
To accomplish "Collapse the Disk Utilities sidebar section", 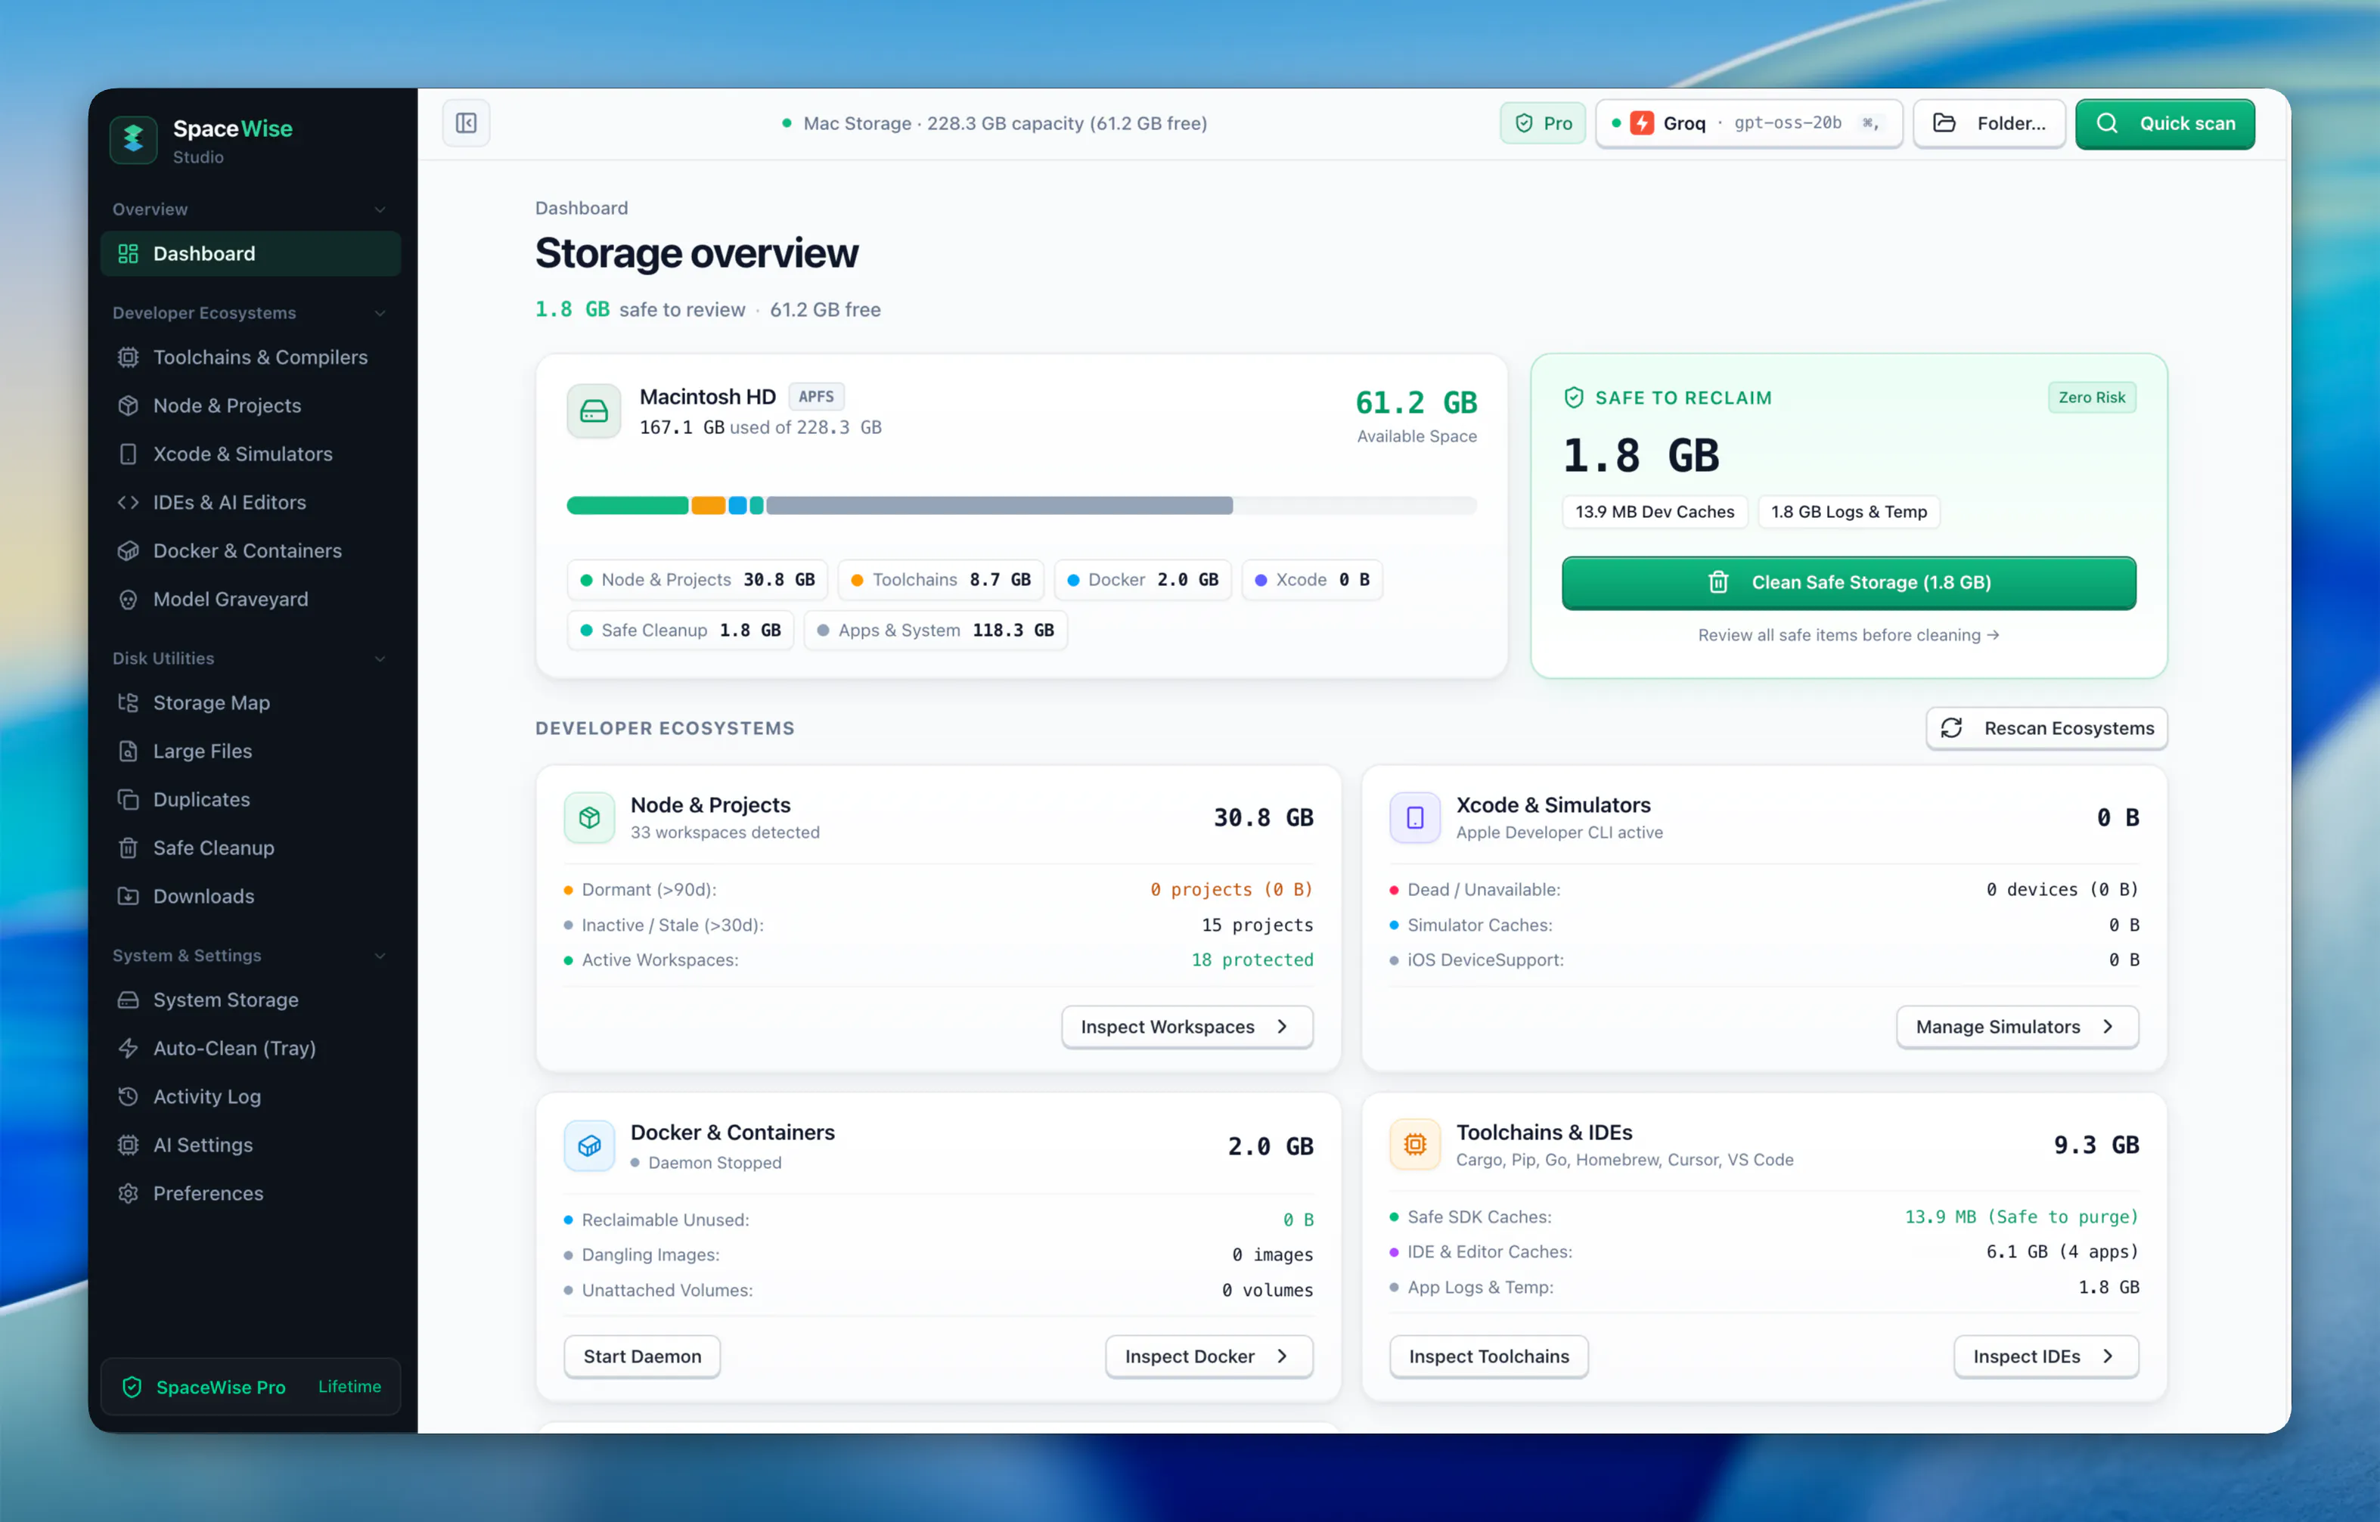I will [x=380, y=659].
